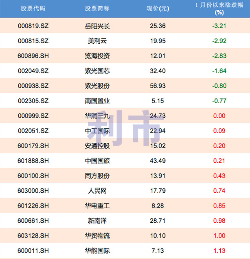
Task: Select stock name 华贸物流
Action: [x=97, y=236]
